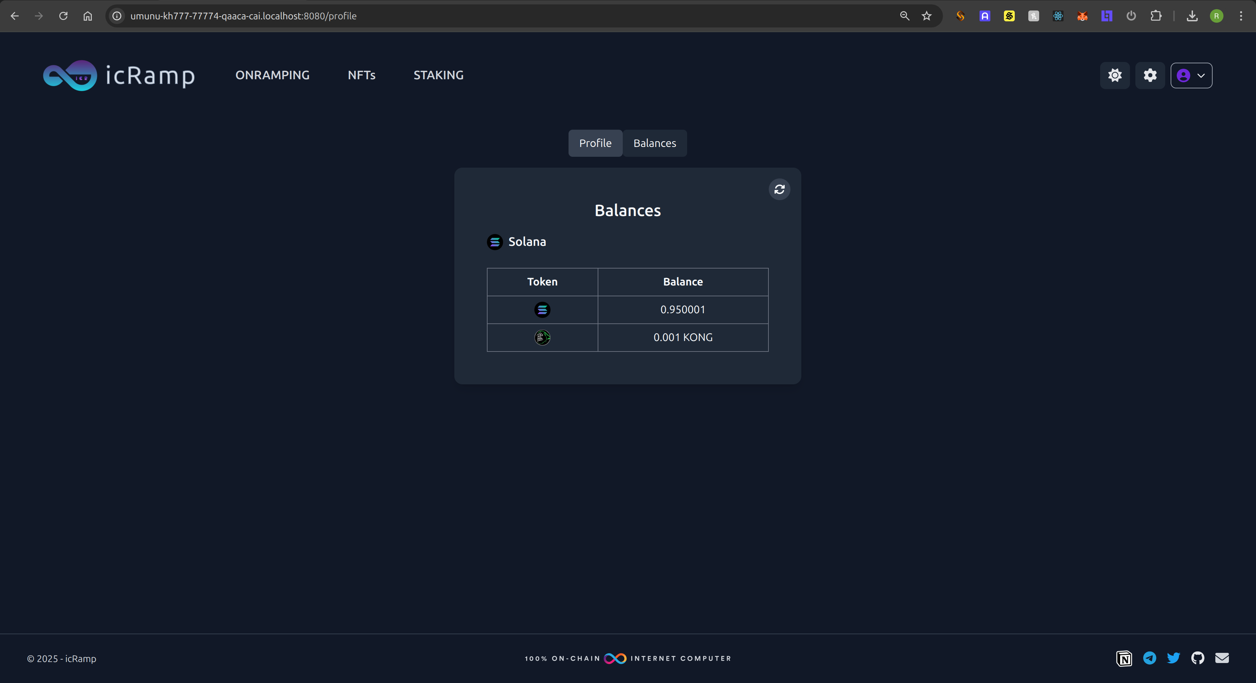Open the settings gear icon
Image resolution: width=1256 pixels, height=683 pixels.
(x=1150, y=76)
